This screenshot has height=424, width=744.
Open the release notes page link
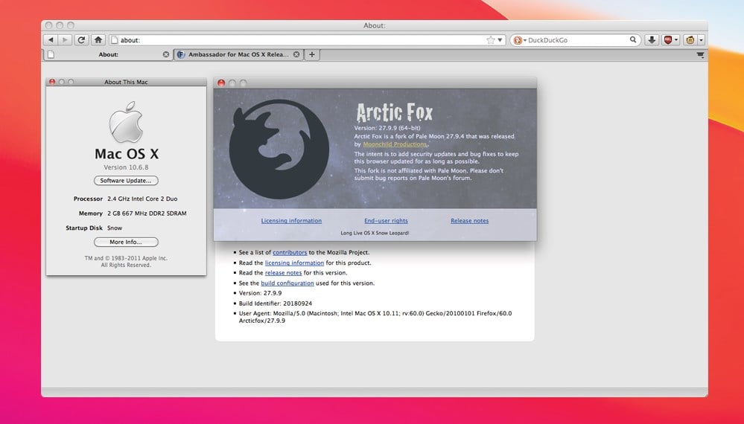(x=283, y=273)
